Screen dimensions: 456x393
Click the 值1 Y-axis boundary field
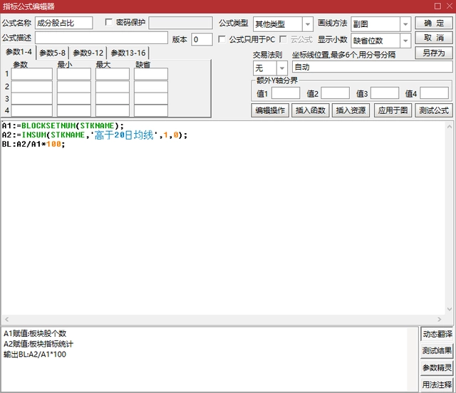[x=286, y=93]
